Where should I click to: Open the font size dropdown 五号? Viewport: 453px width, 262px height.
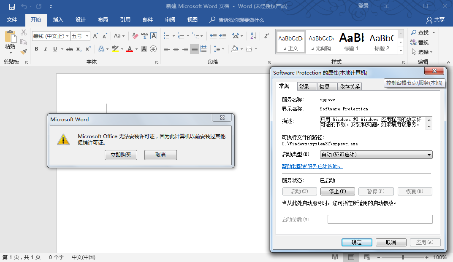[x=87, y=36]
